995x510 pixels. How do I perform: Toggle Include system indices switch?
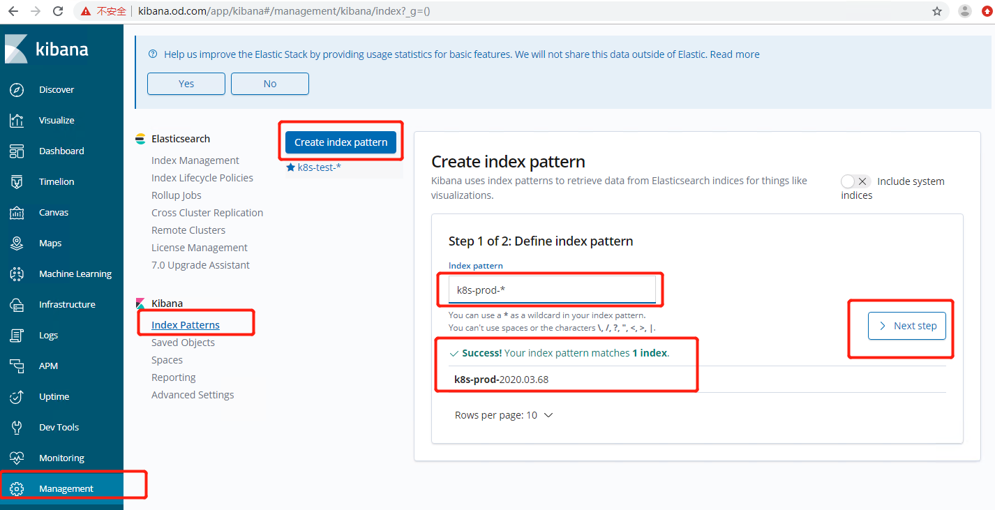coord(855,181)
